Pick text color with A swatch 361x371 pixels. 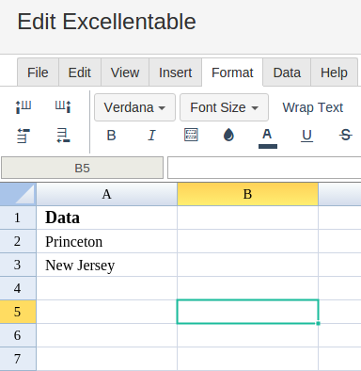[268, 138]
